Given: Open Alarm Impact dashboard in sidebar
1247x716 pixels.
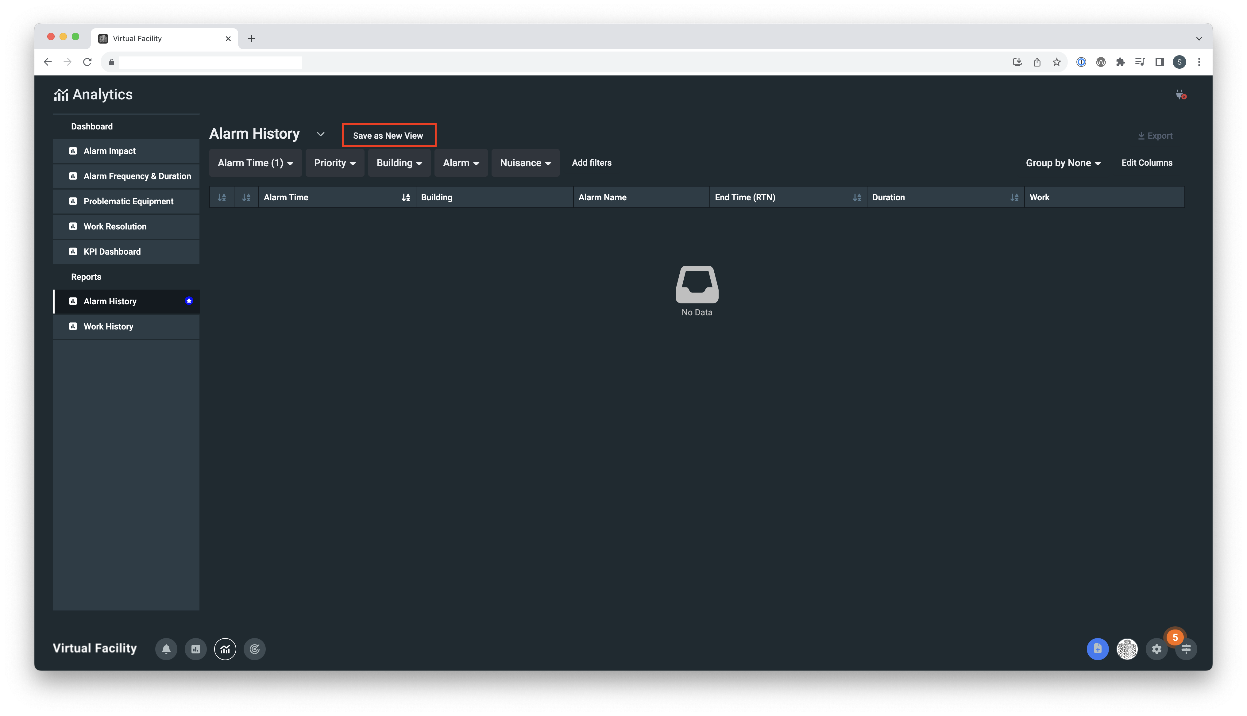Looking at the screenshot, I should [x=110, y=151].
